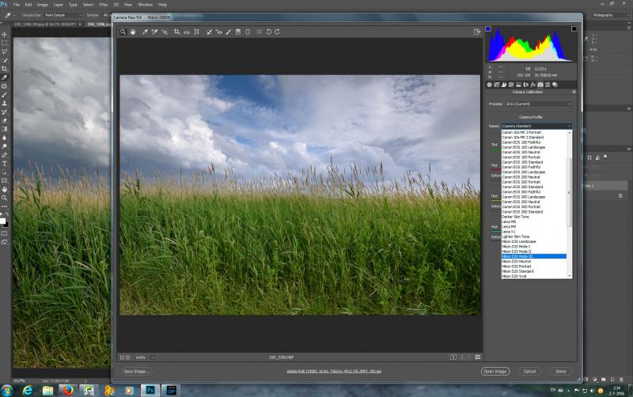
Task: Select the Crop tool in Camera Raw
Action: pyautogui.click(x=176, y=32)
